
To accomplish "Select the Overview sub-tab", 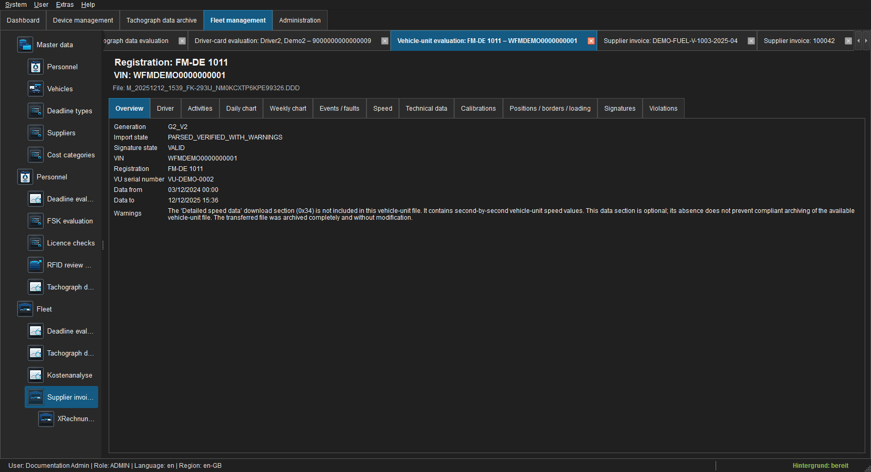I will tap(129, 109).
